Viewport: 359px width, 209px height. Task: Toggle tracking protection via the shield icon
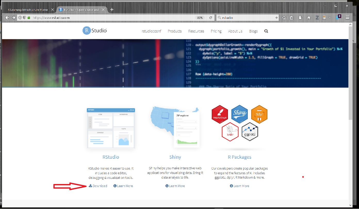click(24, 18)
